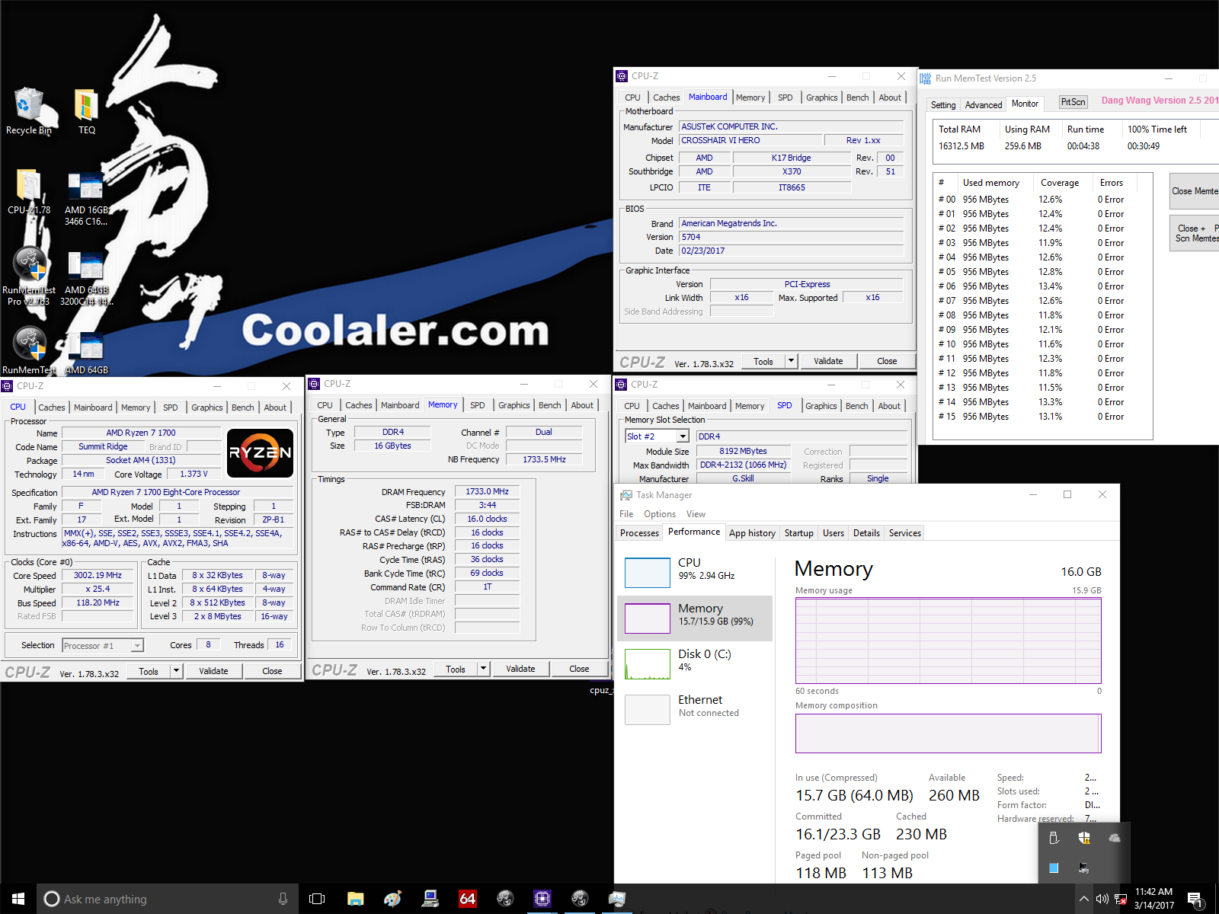Open File Explorer from the taskbar

click(x=355, y=899)
